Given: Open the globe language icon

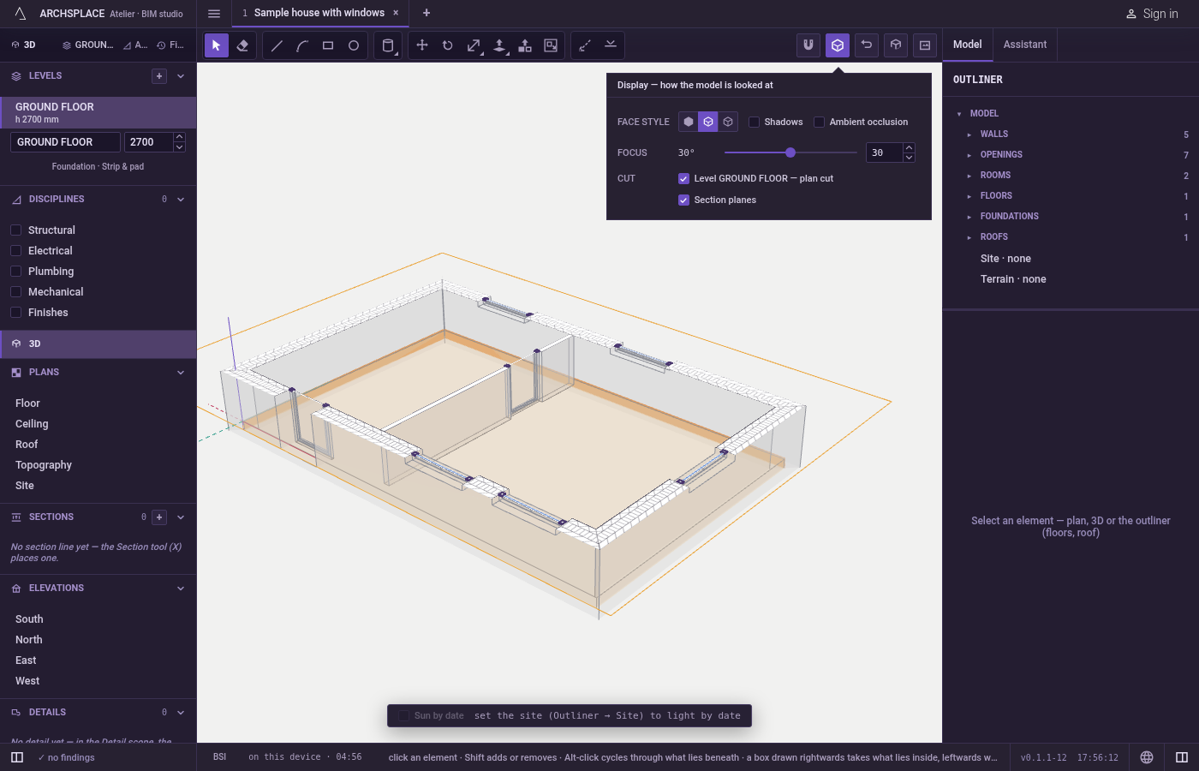Looking at the screenshot, I should point(1147,757).
